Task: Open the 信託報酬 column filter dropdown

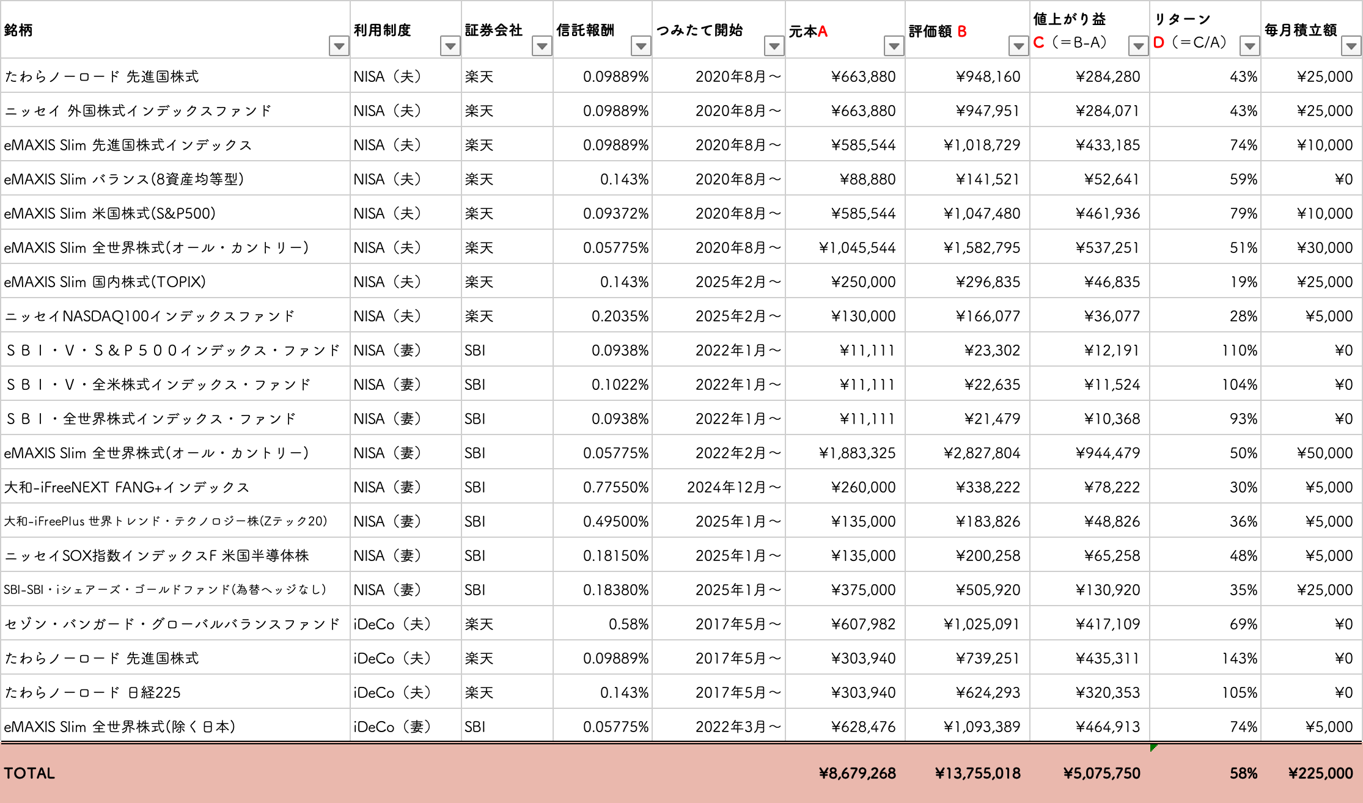Action: tap(641, 46)
